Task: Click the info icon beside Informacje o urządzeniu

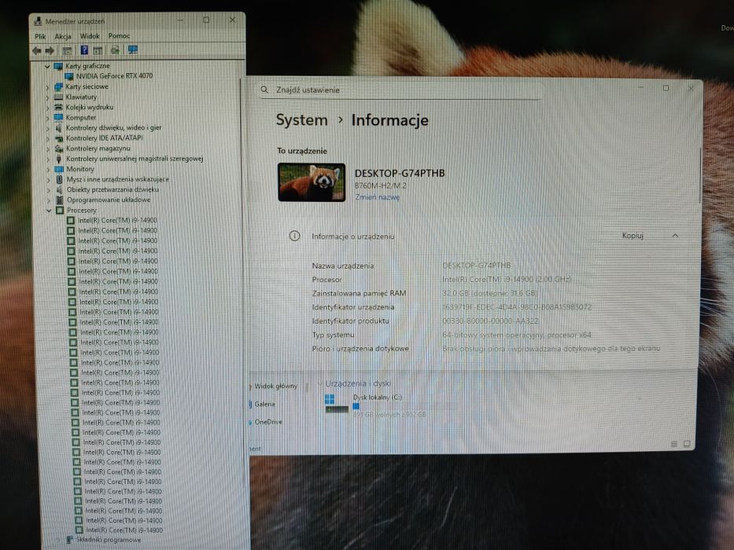Action: tap(294, 236)
